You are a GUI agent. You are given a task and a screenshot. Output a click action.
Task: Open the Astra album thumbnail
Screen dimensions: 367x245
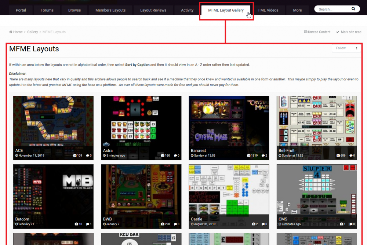(141, 128)
